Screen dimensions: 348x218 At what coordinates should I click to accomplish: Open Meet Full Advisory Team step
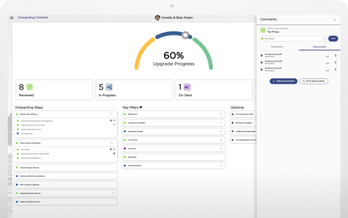tap(66, 202)
